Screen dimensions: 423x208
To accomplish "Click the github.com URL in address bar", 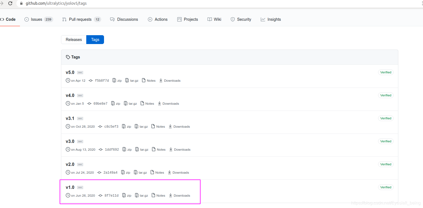I will 56,4.
